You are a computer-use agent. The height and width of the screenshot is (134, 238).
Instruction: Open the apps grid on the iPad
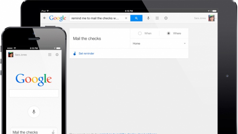pyautogui.click(x=157, y=18)
